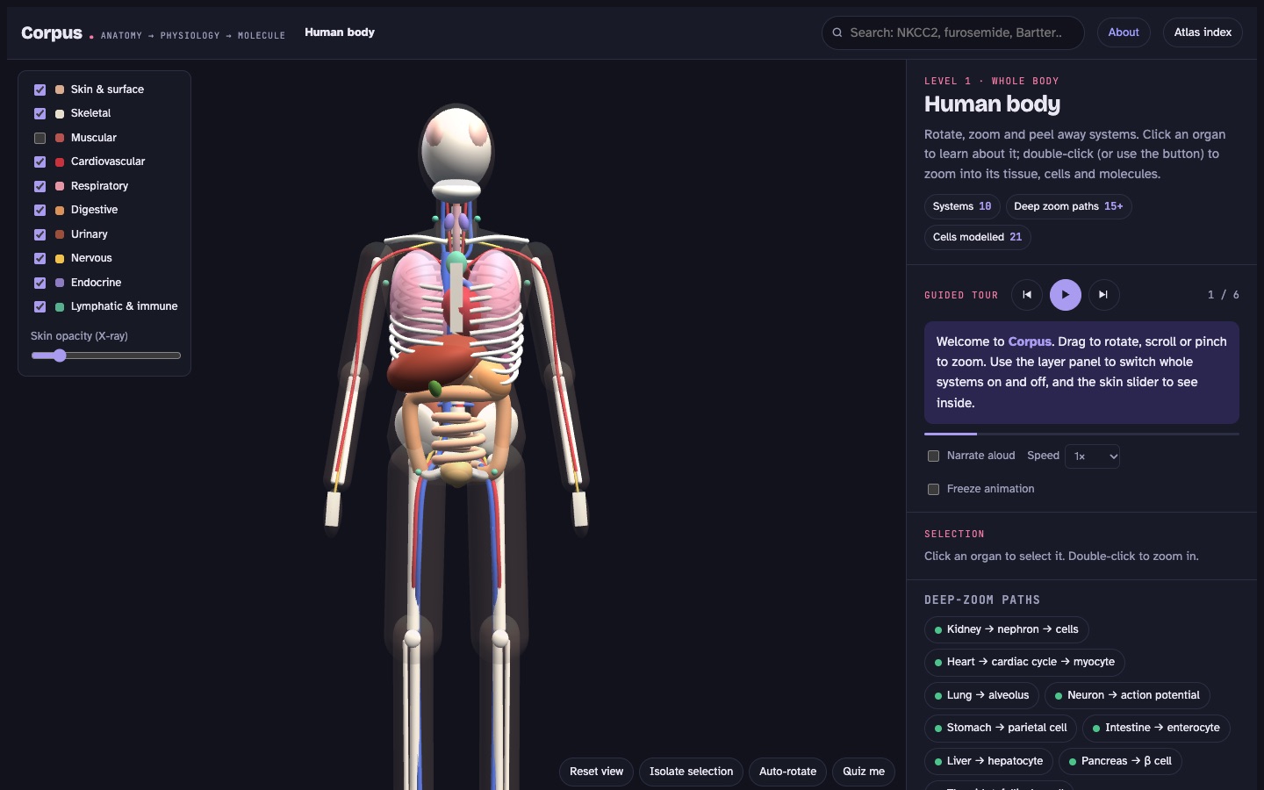The image size is (1264, 790).
Task: Open Neuron → action potential path
Action: pyautogui.click(x=1127, y=695)
